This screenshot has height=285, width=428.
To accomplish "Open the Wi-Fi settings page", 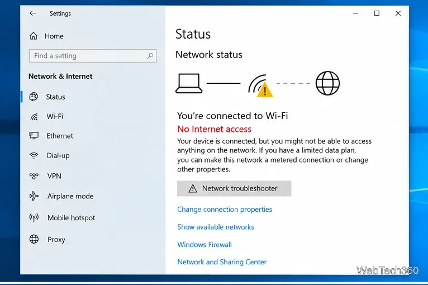I will [55, 117].
